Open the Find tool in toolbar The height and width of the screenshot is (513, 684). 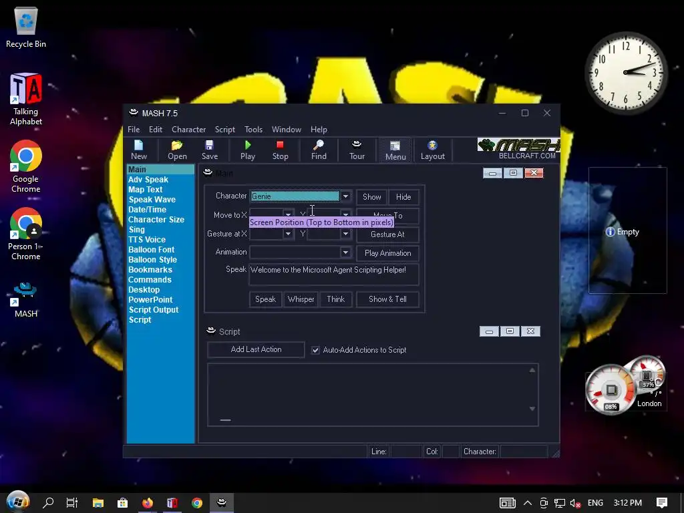point(319,150)
